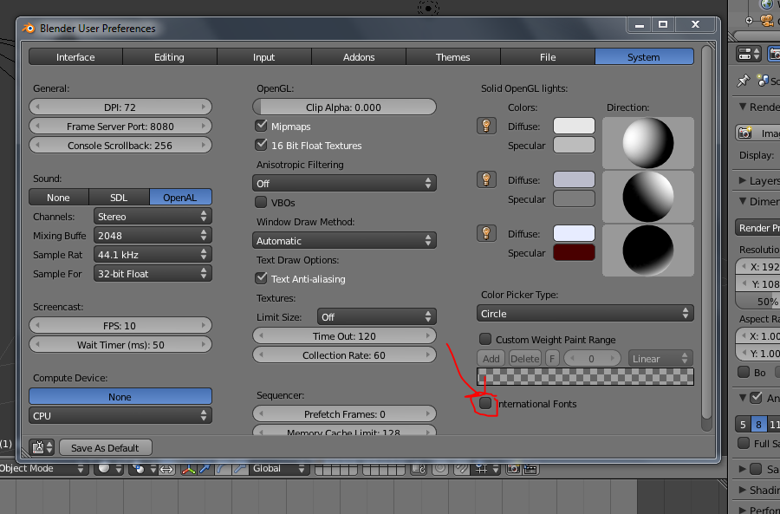Click the pin icon in Properties panel
This screenshot has width=780, height=514.
744,80
